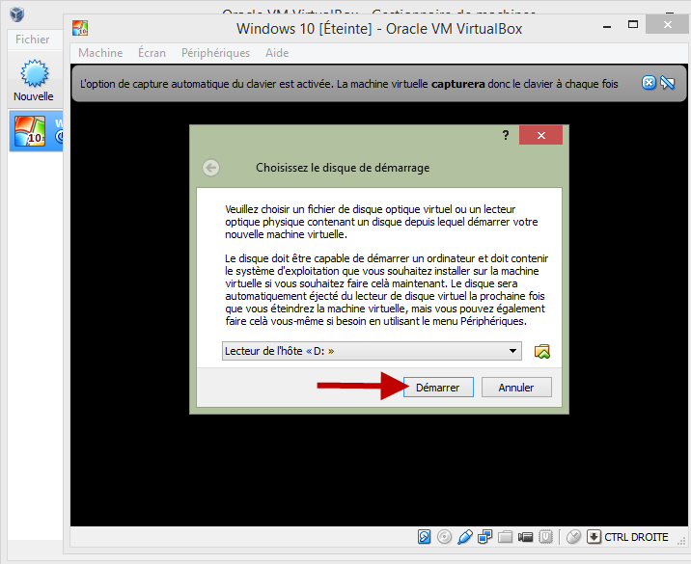This screenshot has height=564, width=691.
Task: Click the keyboard capture host key icon
Action: pos(594,537)
